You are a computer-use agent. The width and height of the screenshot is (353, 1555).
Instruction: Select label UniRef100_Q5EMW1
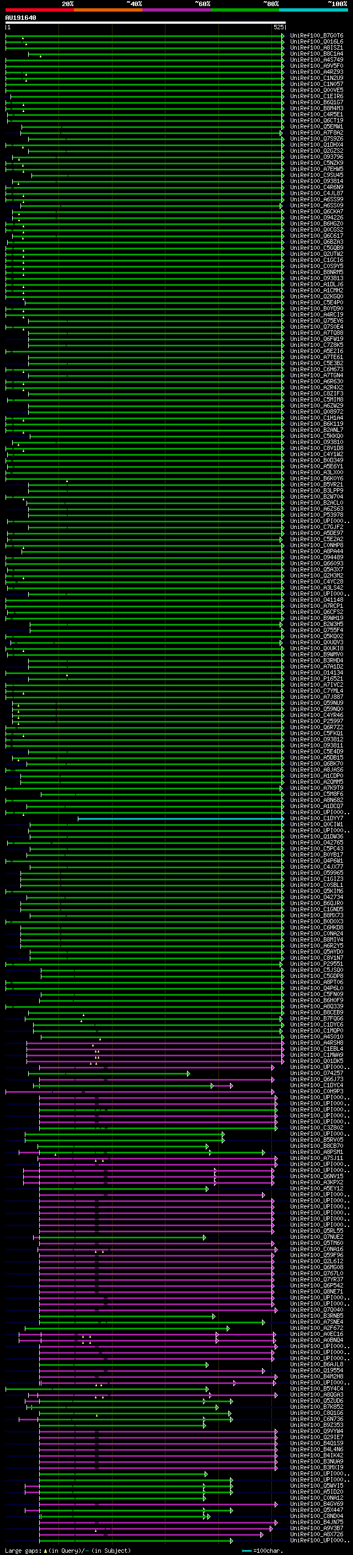[x=317, y=127]
